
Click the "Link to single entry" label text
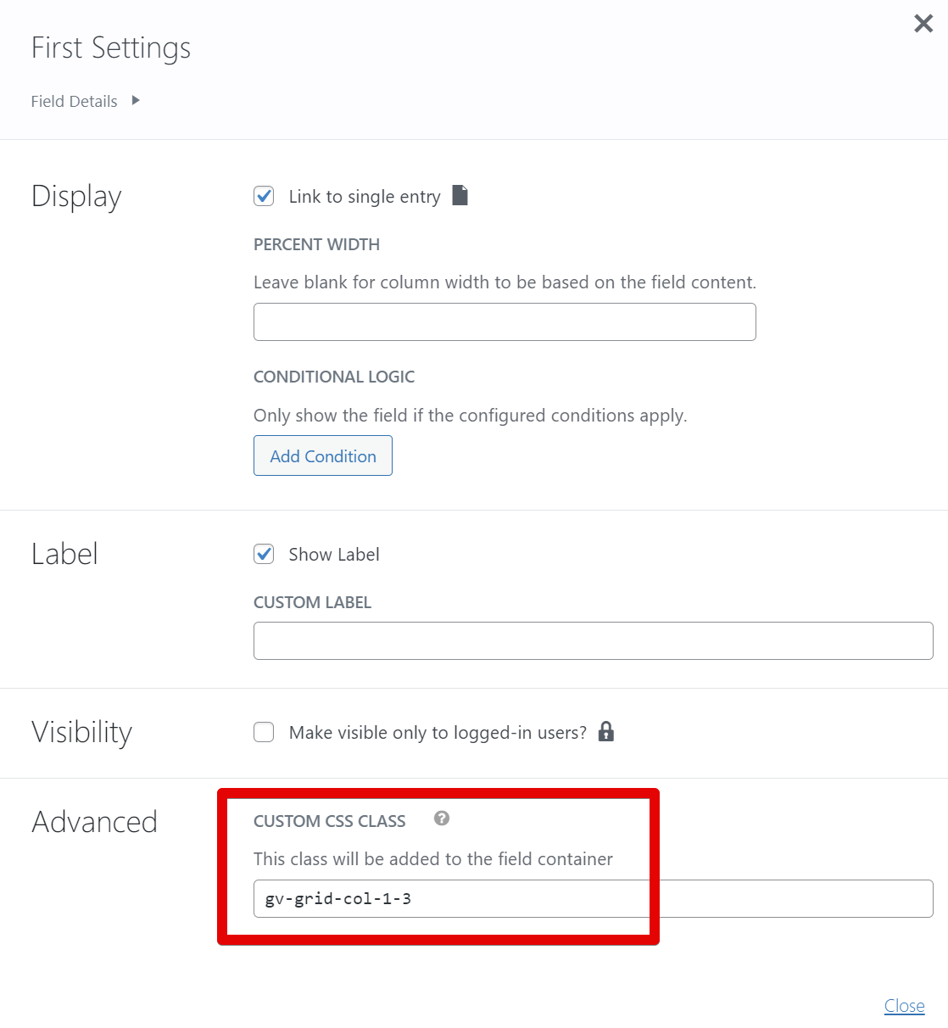click(365, 197)
